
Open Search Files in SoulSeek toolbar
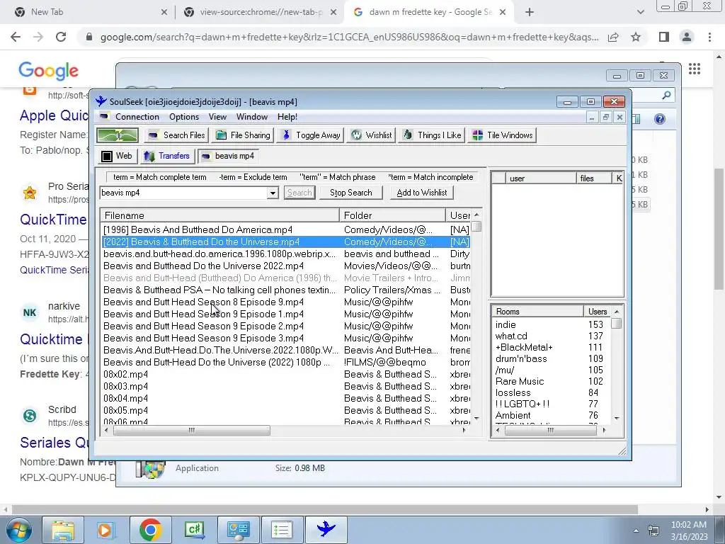pos(176,135)
